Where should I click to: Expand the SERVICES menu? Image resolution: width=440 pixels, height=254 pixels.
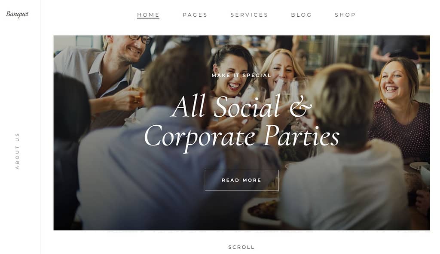[x=249, y=15]
